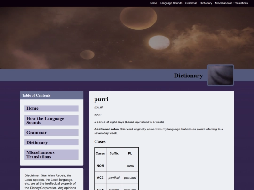The width and height of the screenshot is (254, 190).
Task: Click Home in the Table of Contents
Action: point(52,108)
